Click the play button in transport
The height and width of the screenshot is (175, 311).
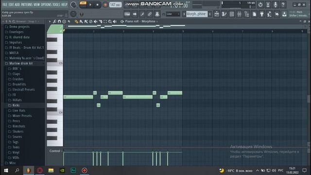(x=90, y=4)
